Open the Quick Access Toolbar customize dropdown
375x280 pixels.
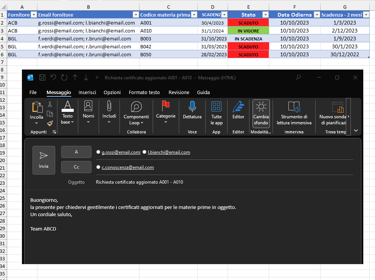coord(97,77)
